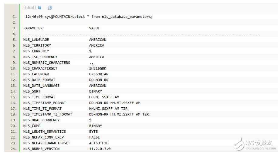Select line number 10 in the gutter
This screenshot has height=153, width=278.
[15, 68]
